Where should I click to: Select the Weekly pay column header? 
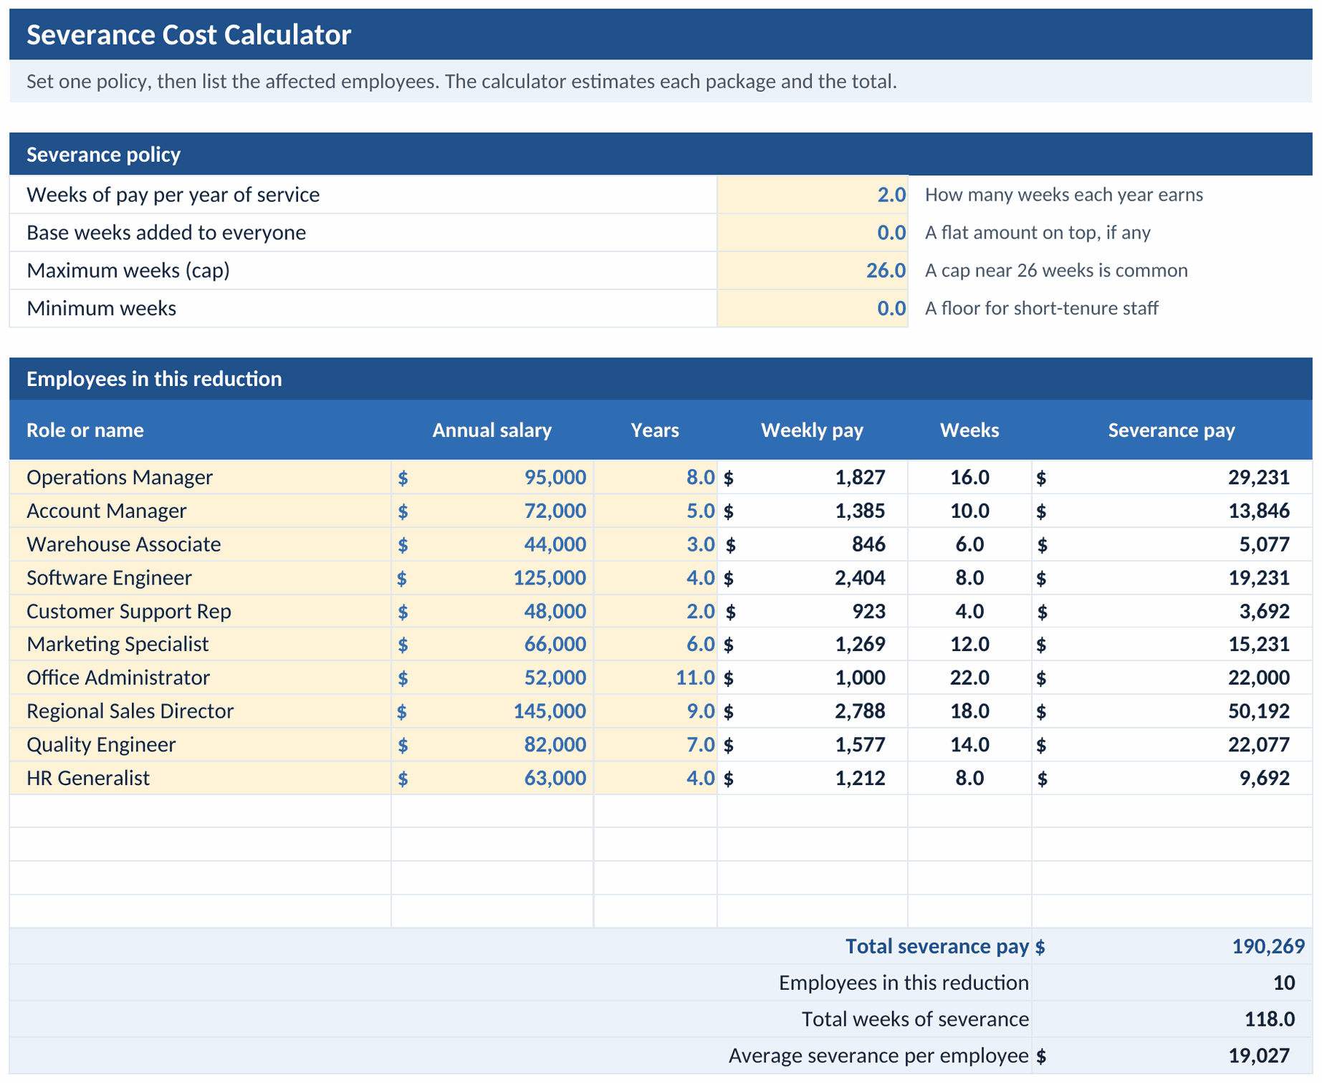(813, 430)
